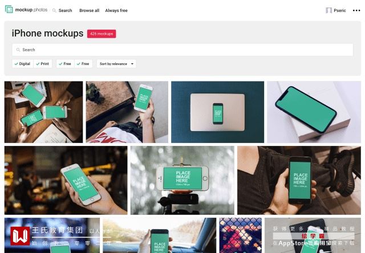The width and height of the screenshot is (365, 253).
Task: Open the Browse all menu item
Action: 89,10
